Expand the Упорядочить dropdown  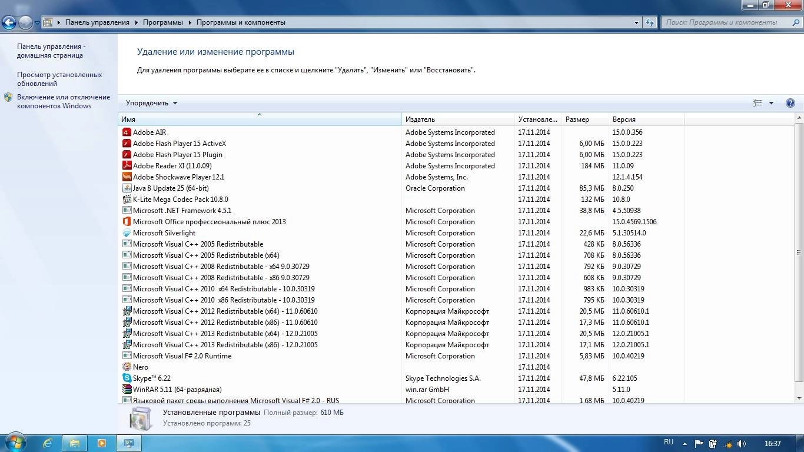[151, 103]
